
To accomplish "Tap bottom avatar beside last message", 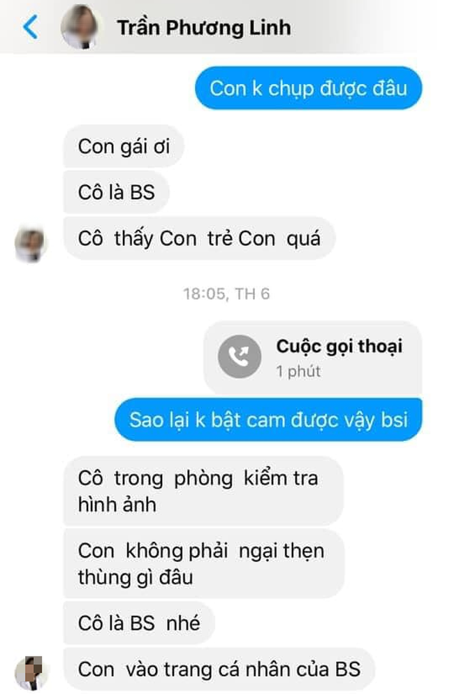I will point(29,673).
